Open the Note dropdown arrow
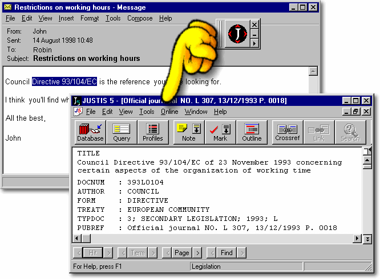 tap(196, 129)
